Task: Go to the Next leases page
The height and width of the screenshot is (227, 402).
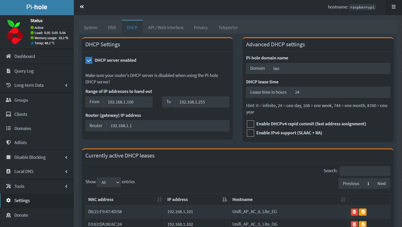Action: 382,184
